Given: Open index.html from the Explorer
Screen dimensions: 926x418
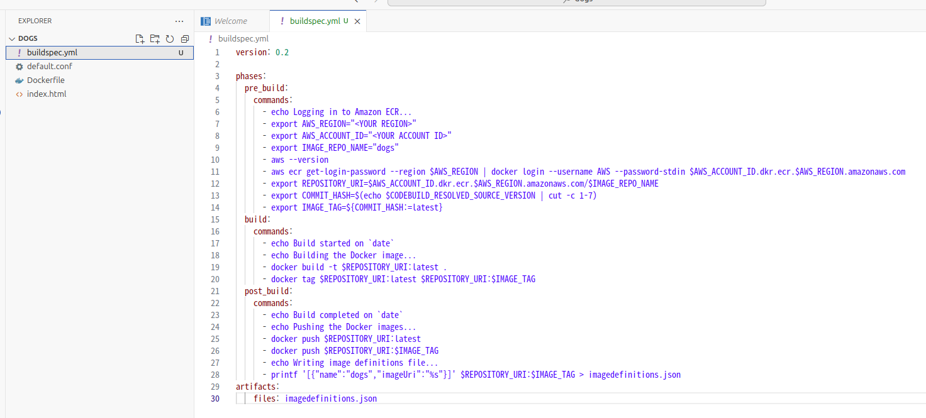Looking at the screenshot, I should (x=47, y=94).
